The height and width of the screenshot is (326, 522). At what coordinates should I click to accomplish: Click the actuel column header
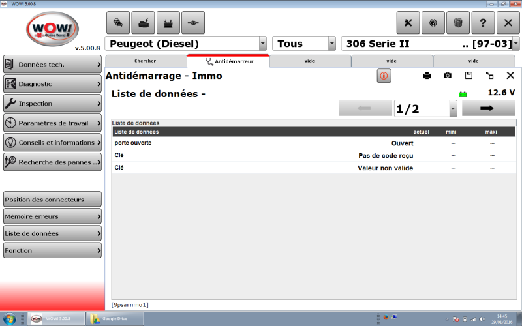click(421, 132)
